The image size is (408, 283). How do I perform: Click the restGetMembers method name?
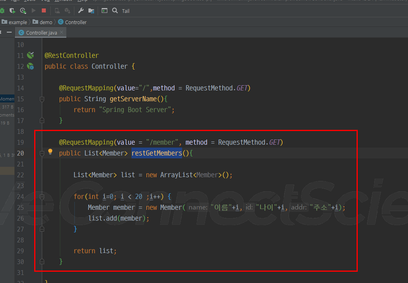point(157,153)
